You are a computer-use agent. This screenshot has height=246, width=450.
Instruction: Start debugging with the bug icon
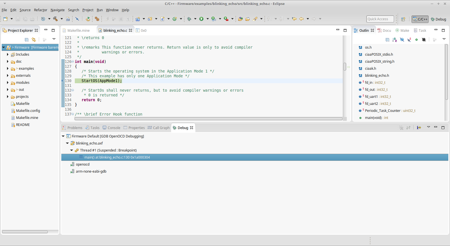(x=189, y=19)
